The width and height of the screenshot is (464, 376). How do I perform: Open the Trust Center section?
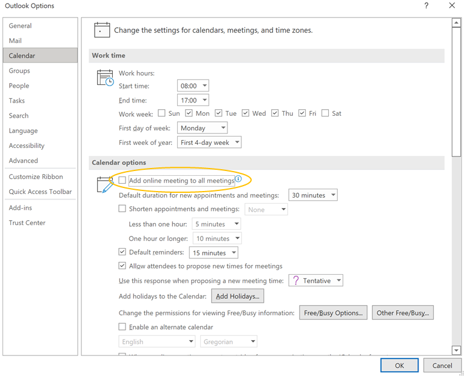point(27,223)
